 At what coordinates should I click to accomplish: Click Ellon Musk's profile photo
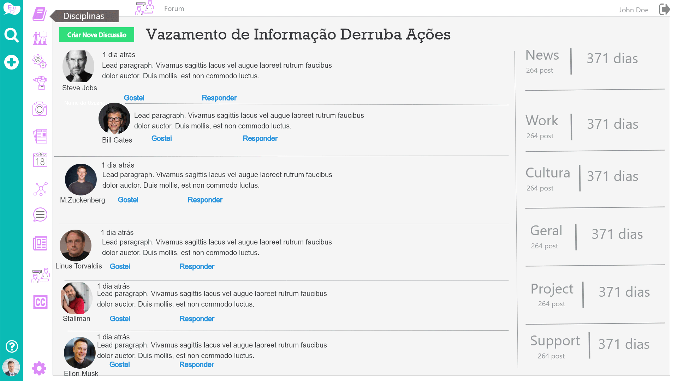pyautogui.click(x=80, y=352)
